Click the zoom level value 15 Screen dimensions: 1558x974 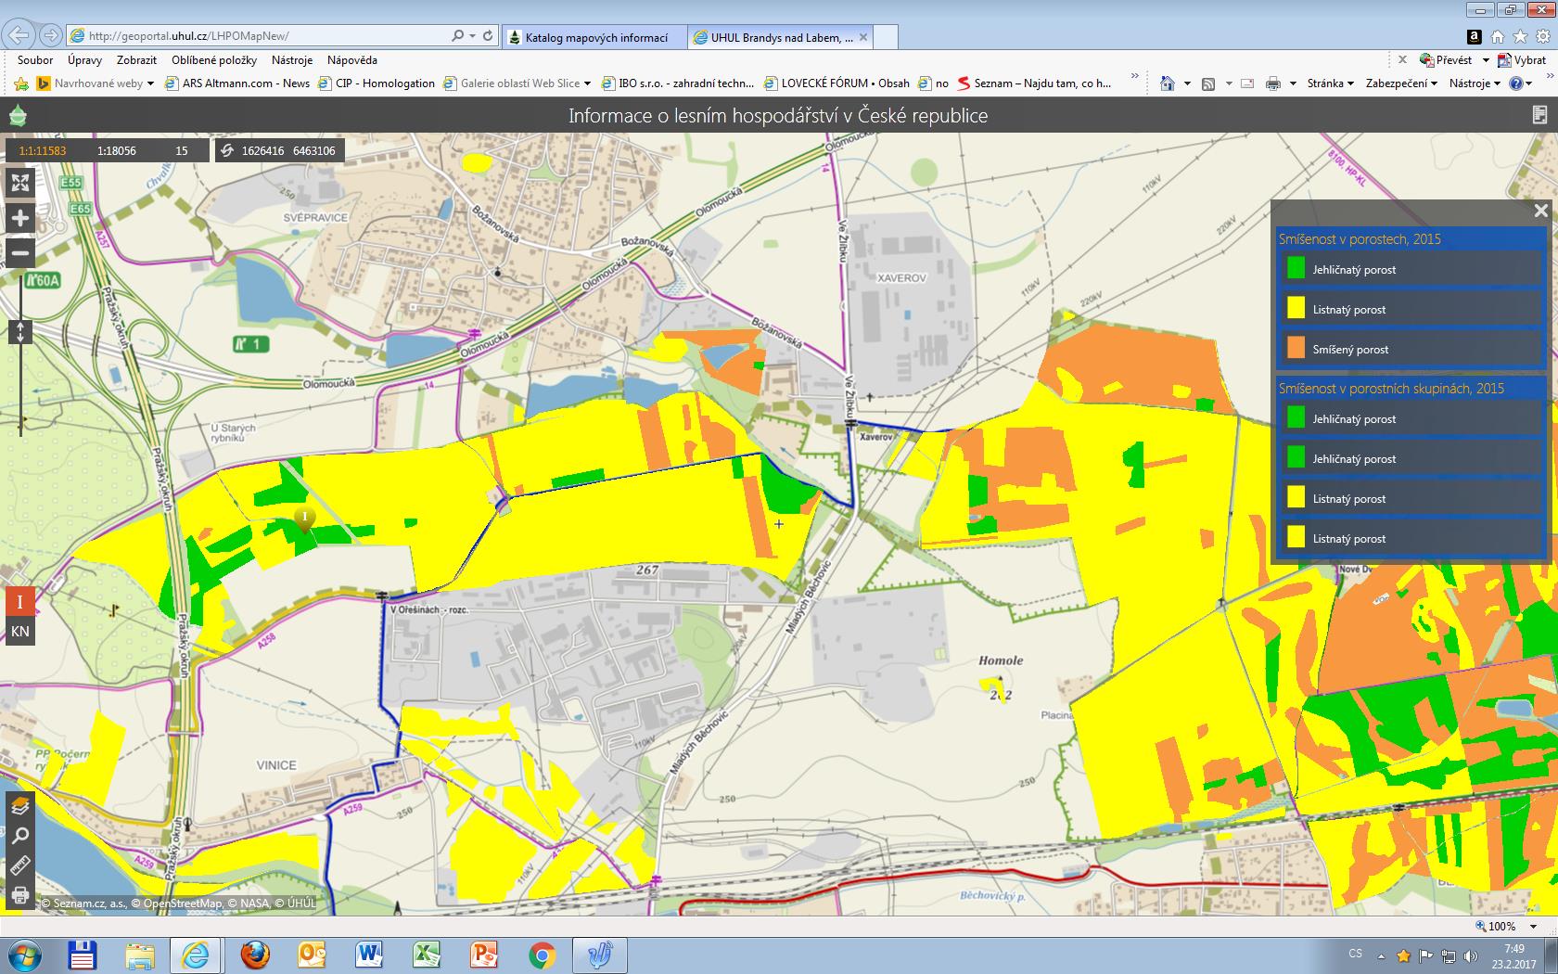click(182, 150)
